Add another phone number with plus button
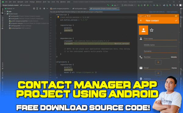Viewport: 183px width, 113px height. pyautogui.click(x=158, y=62)
